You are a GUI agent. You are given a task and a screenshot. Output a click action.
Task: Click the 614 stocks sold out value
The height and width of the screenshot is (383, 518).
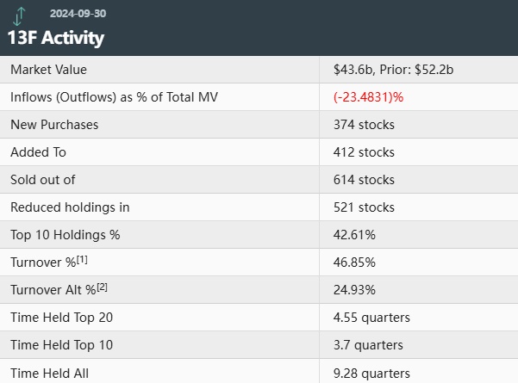[364, 180]
